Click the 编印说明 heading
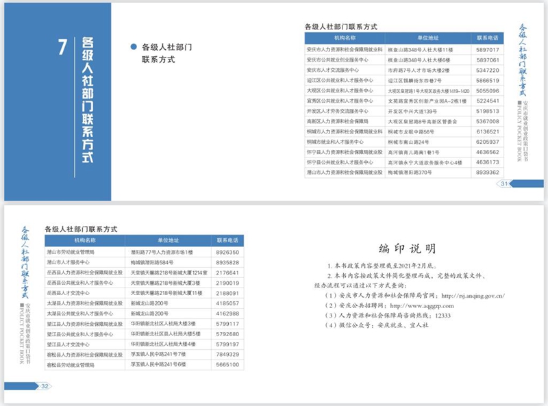This screenshot has height=406, width=548. coord(407,249)
